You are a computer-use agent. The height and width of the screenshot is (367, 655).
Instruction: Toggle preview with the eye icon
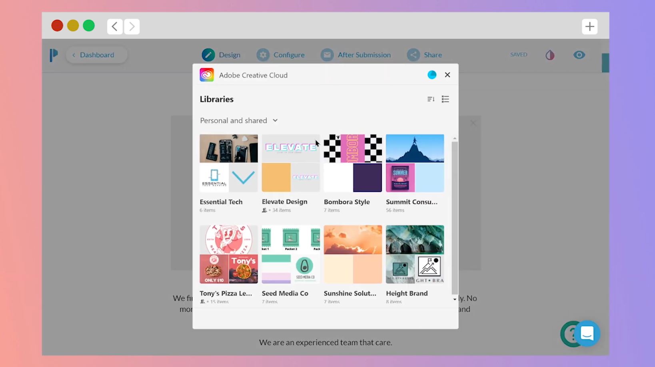pos(579,55)
